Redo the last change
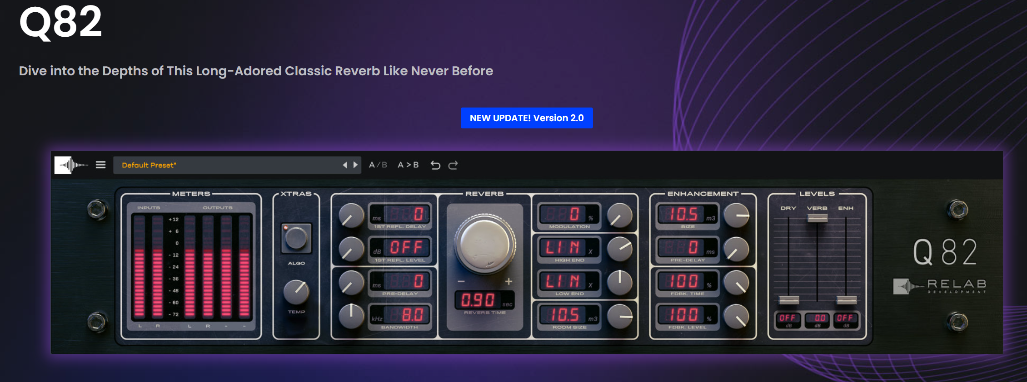Screen dimensions: 1027x382 453,165
